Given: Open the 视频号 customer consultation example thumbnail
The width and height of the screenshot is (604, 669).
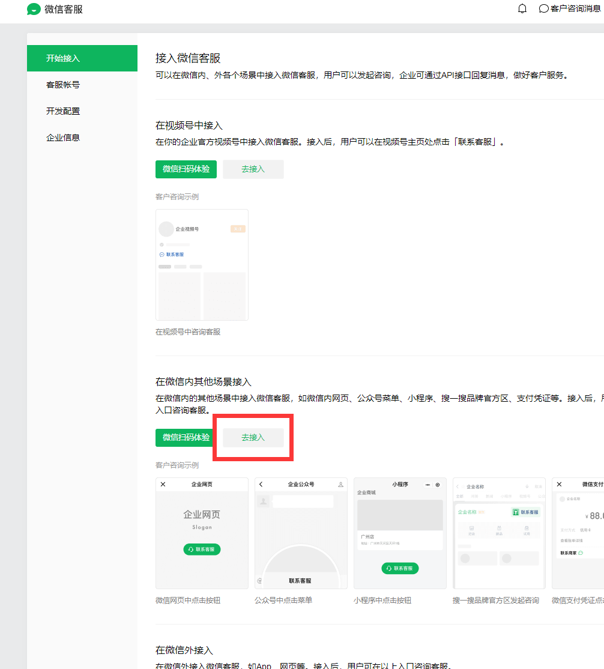Looking at the screenshot, I should [202, 264].
